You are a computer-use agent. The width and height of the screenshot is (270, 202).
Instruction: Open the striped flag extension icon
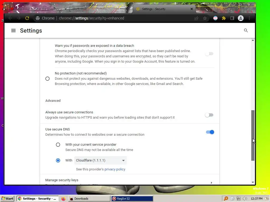point(215,18)
